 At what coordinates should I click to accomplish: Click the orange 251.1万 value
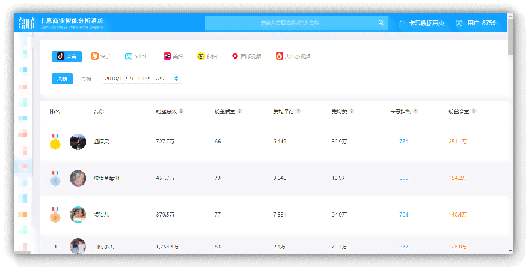pyautogui.click(x=458, y=142)
